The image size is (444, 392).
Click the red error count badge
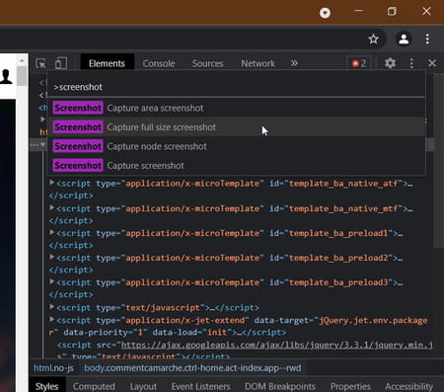pos(359,63)
